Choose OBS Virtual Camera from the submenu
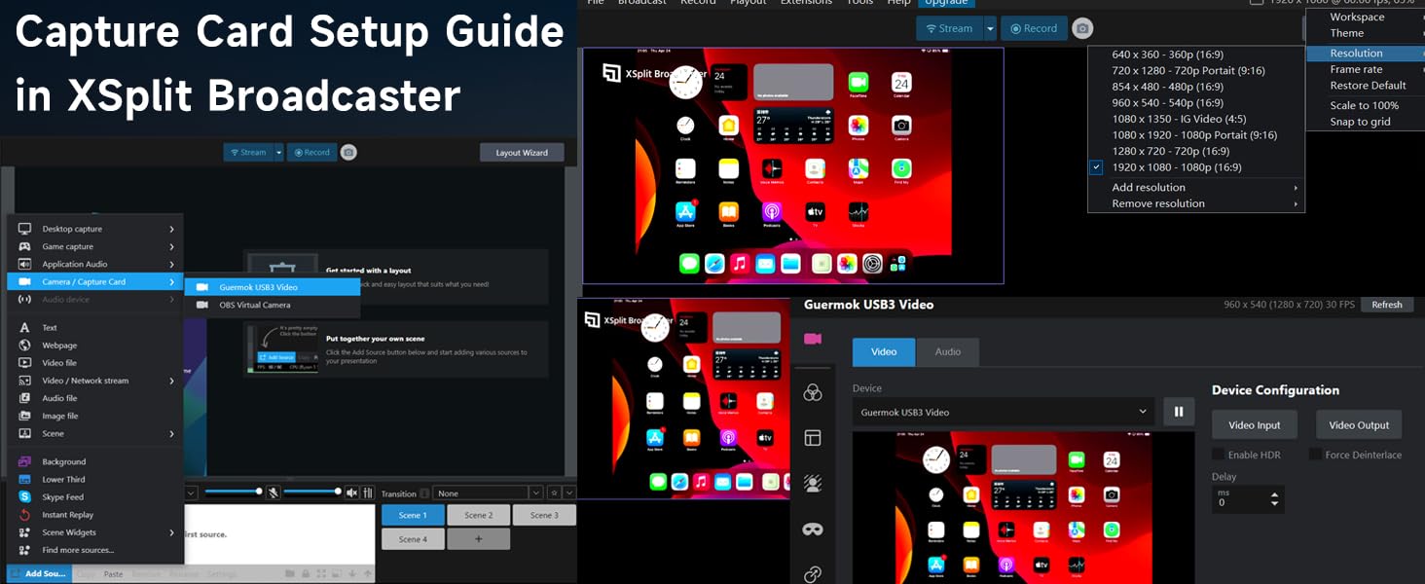 coord(255,305)
